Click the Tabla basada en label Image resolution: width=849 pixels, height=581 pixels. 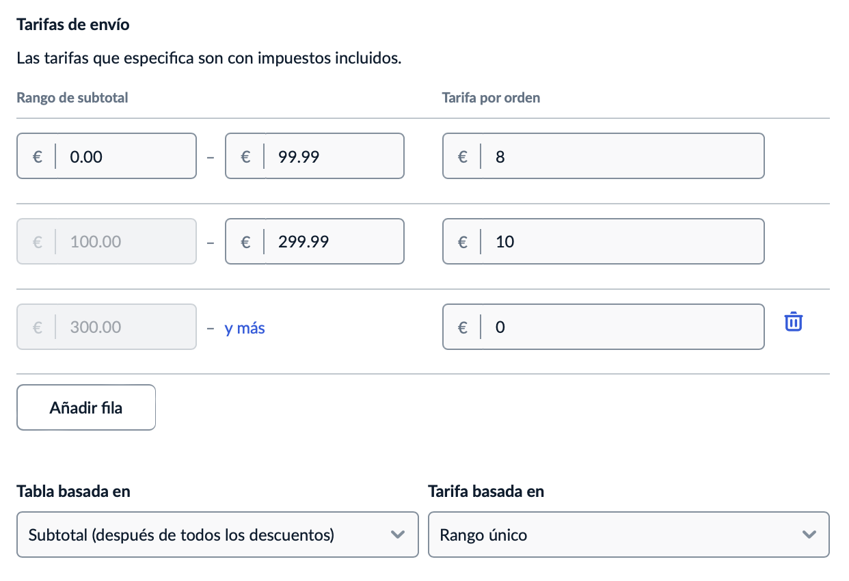(73, 491)
